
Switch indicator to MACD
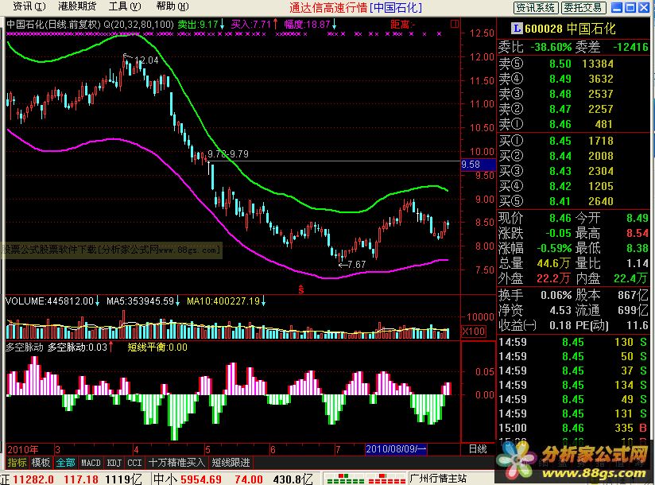91,463
